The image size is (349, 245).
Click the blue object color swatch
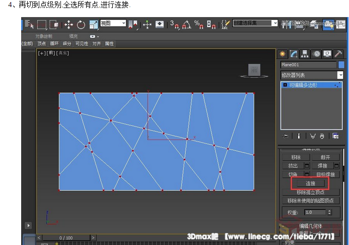[x=341, y=65]
